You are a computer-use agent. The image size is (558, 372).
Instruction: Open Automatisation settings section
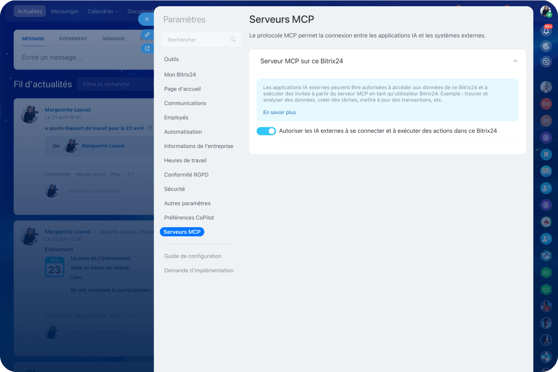183,132
